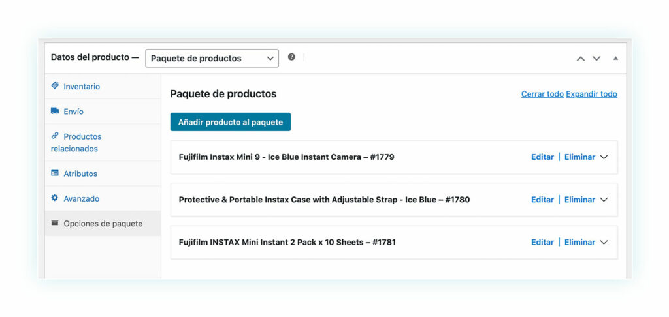Click the Envío truck icon
669x317 pixels.
pyautogui.click(x=55, y=111)
